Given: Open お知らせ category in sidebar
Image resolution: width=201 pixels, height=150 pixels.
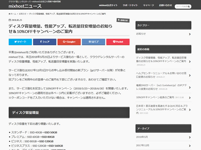Looking at the screenshot, I should [x=141, y=34].
